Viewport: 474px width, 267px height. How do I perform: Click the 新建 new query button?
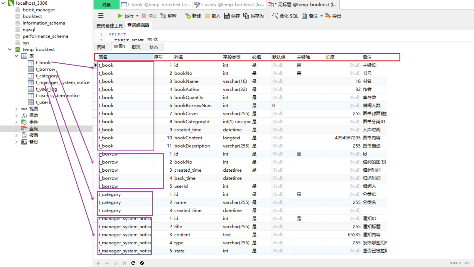point(193,16)
